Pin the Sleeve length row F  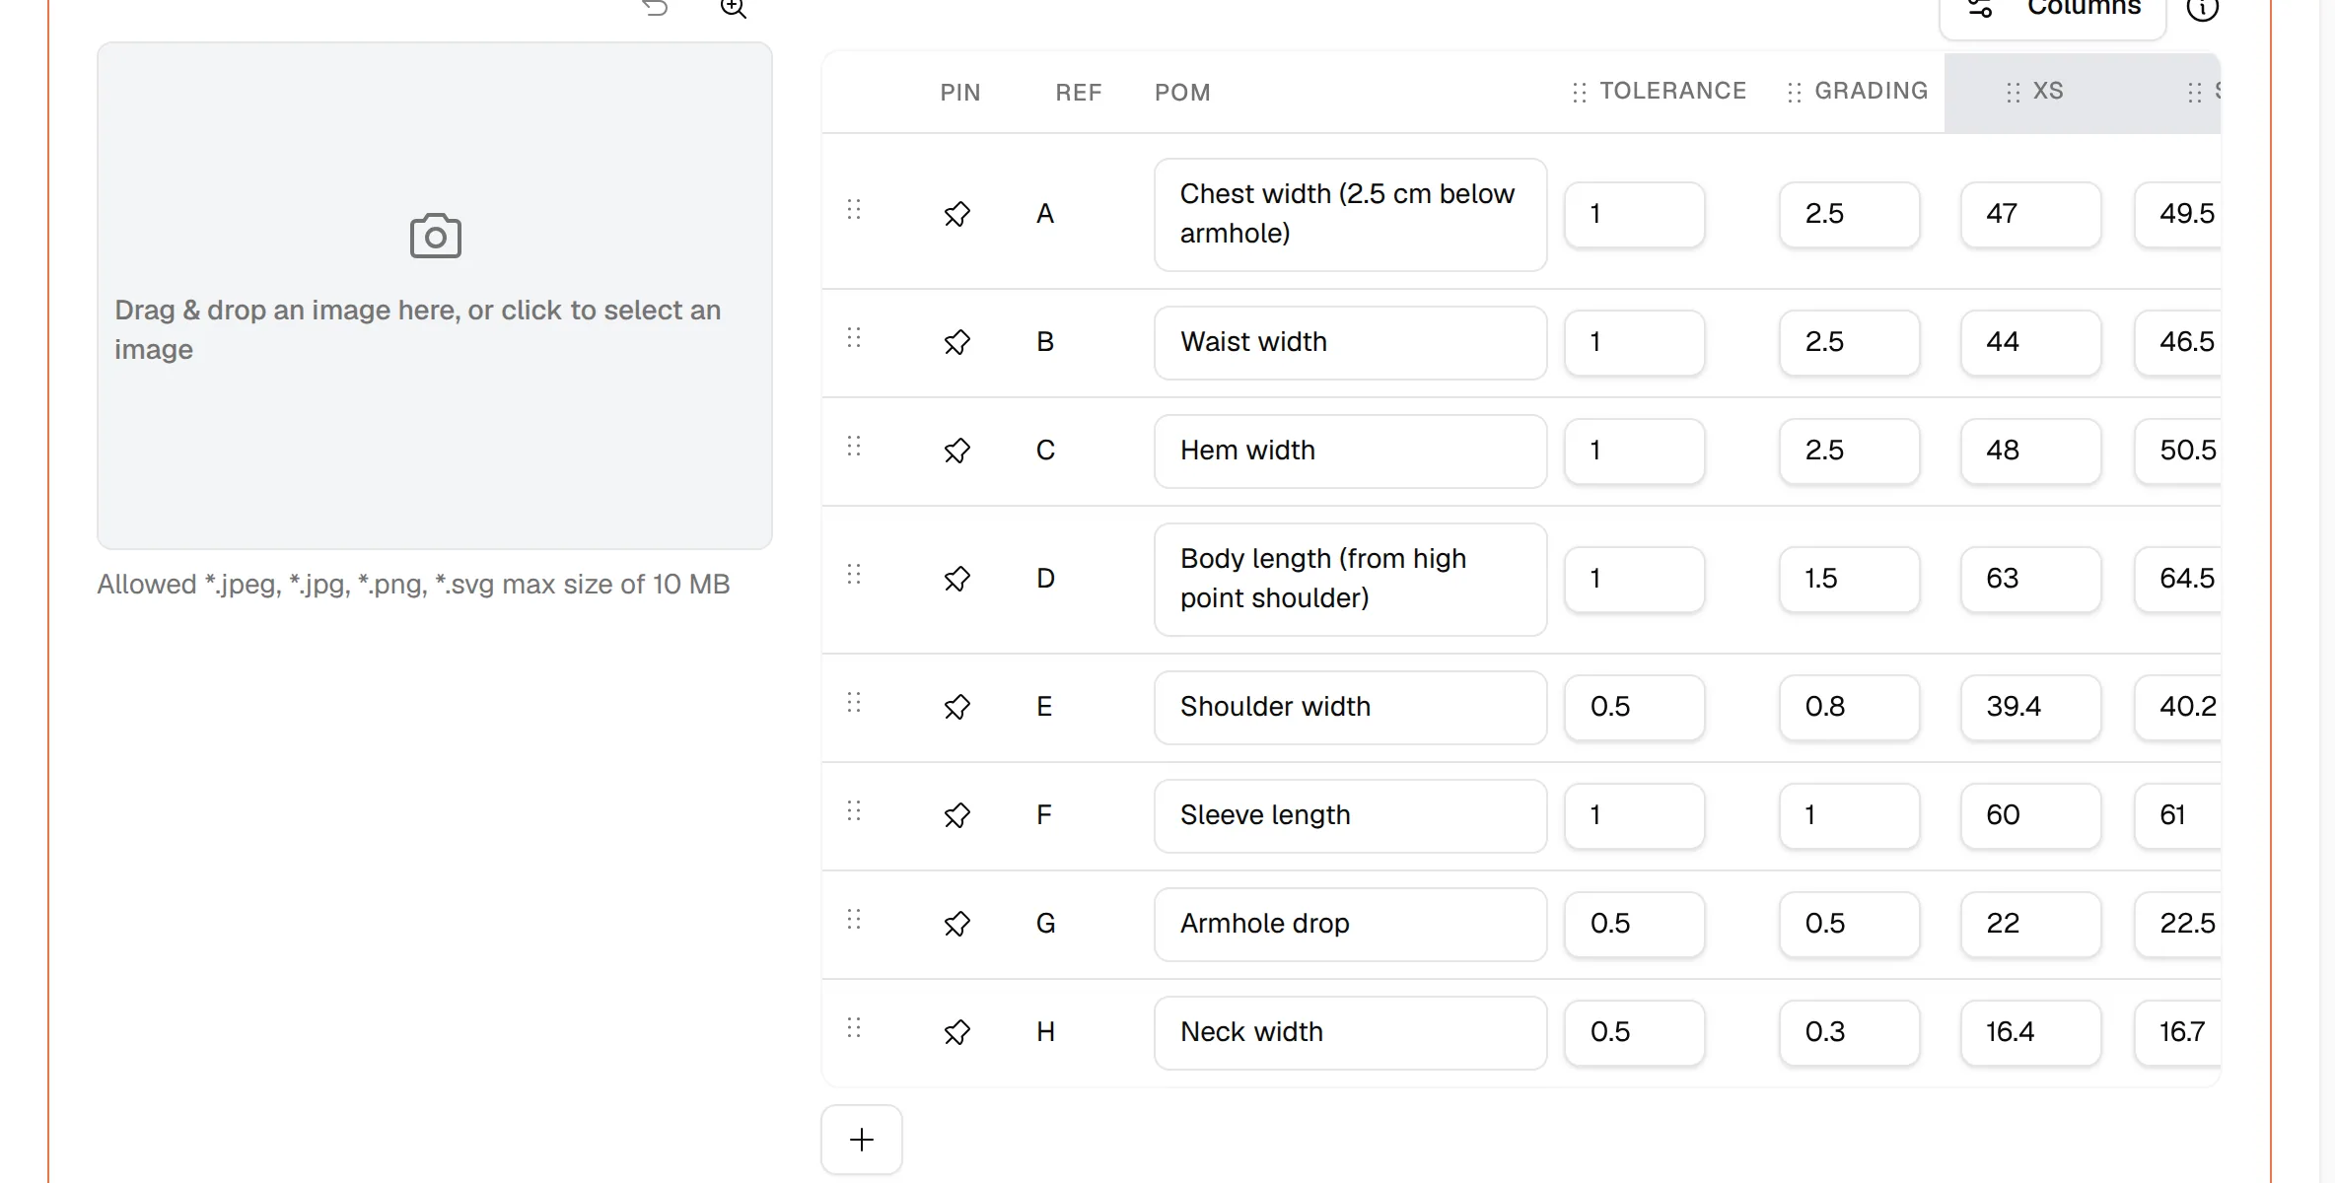click(x=956, y=815)
